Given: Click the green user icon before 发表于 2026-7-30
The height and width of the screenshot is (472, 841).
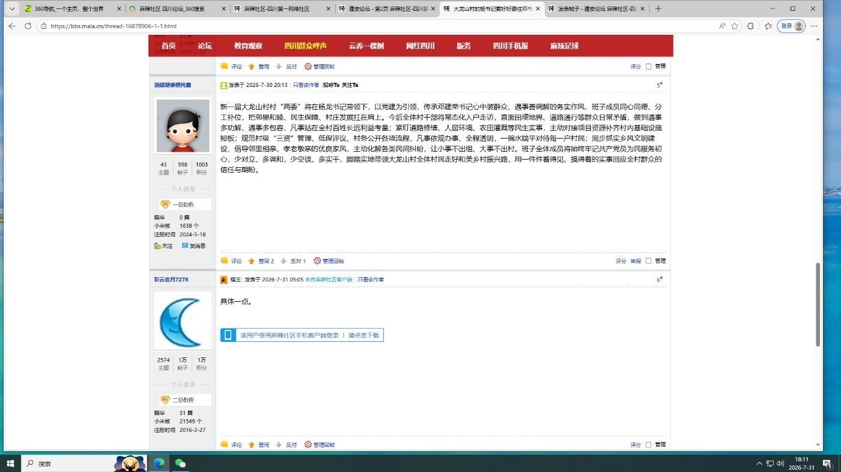Looking at the screenshot, I should pyautogui.click(x=224, y=85).
